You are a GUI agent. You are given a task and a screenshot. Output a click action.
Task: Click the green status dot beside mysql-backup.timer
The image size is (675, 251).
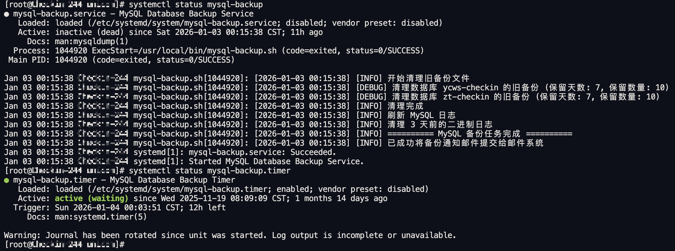(6, 180)
